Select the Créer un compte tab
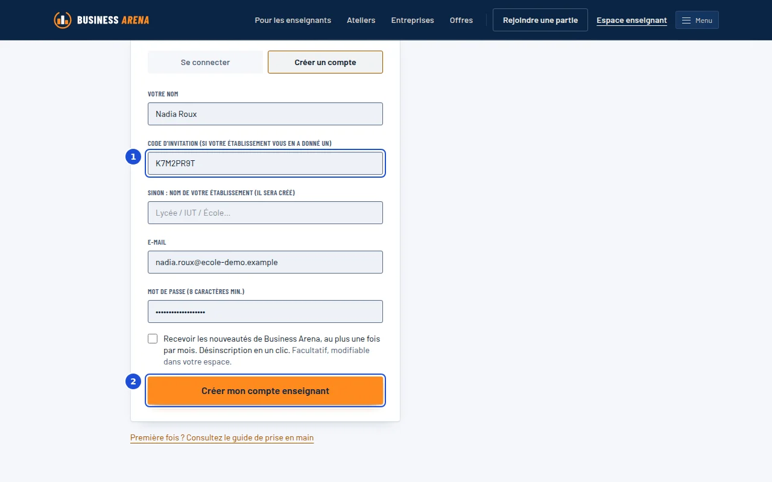This screenshot has height=482, width=772. 325,62
